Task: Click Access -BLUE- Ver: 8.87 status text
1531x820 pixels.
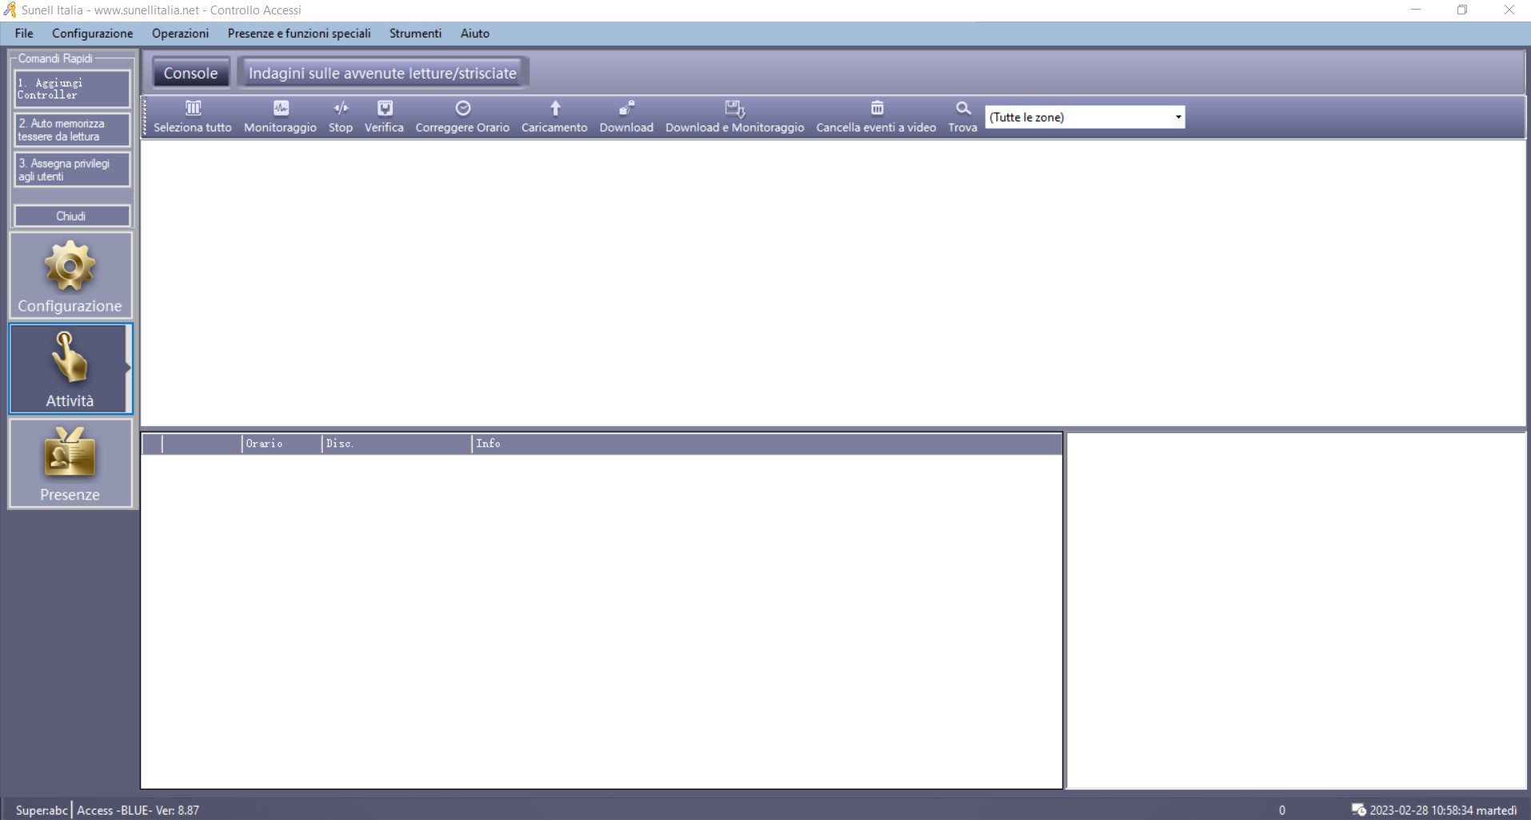Action: pyautogui.click(x=138, y=810)
